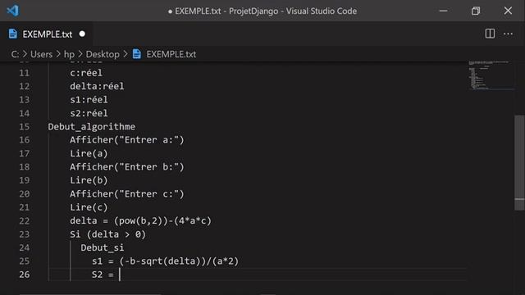Image resolution: width=525 pixels, height=295 pixels.
Task: Click the Visual Studio Code logo icon
Action: (x=13, y=11)
